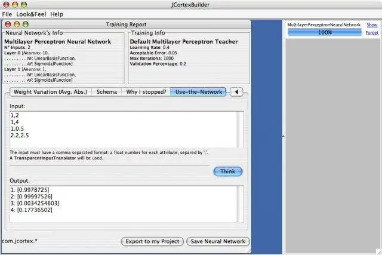Screen dimensions: 382x255
Task: Click the Think button
Action: coord(228,171)
